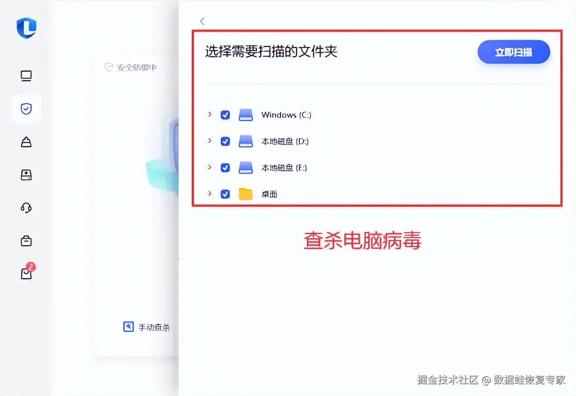Open the headset customer support icon
The width and height of the screenshot is (576, 396).
26,208
